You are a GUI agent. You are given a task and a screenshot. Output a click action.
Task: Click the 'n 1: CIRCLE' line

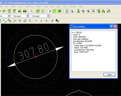click(x=77, y=33)
